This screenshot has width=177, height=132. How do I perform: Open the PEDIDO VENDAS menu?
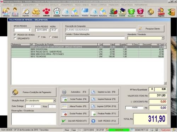[82, 5]
